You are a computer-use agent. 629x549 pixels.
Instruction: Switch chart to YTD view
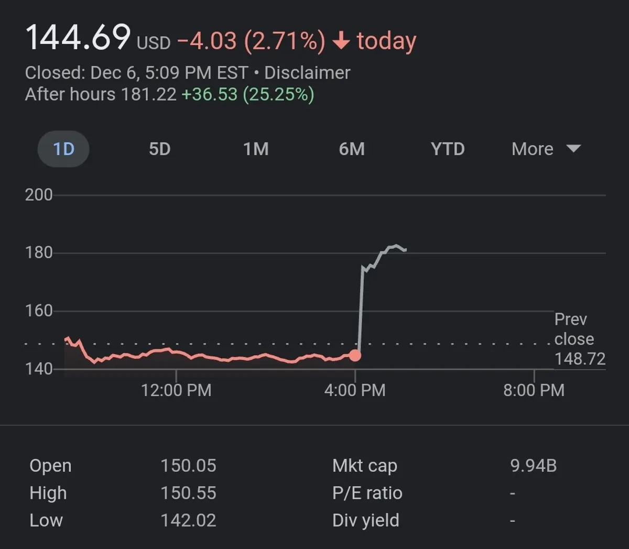[448, 149]
